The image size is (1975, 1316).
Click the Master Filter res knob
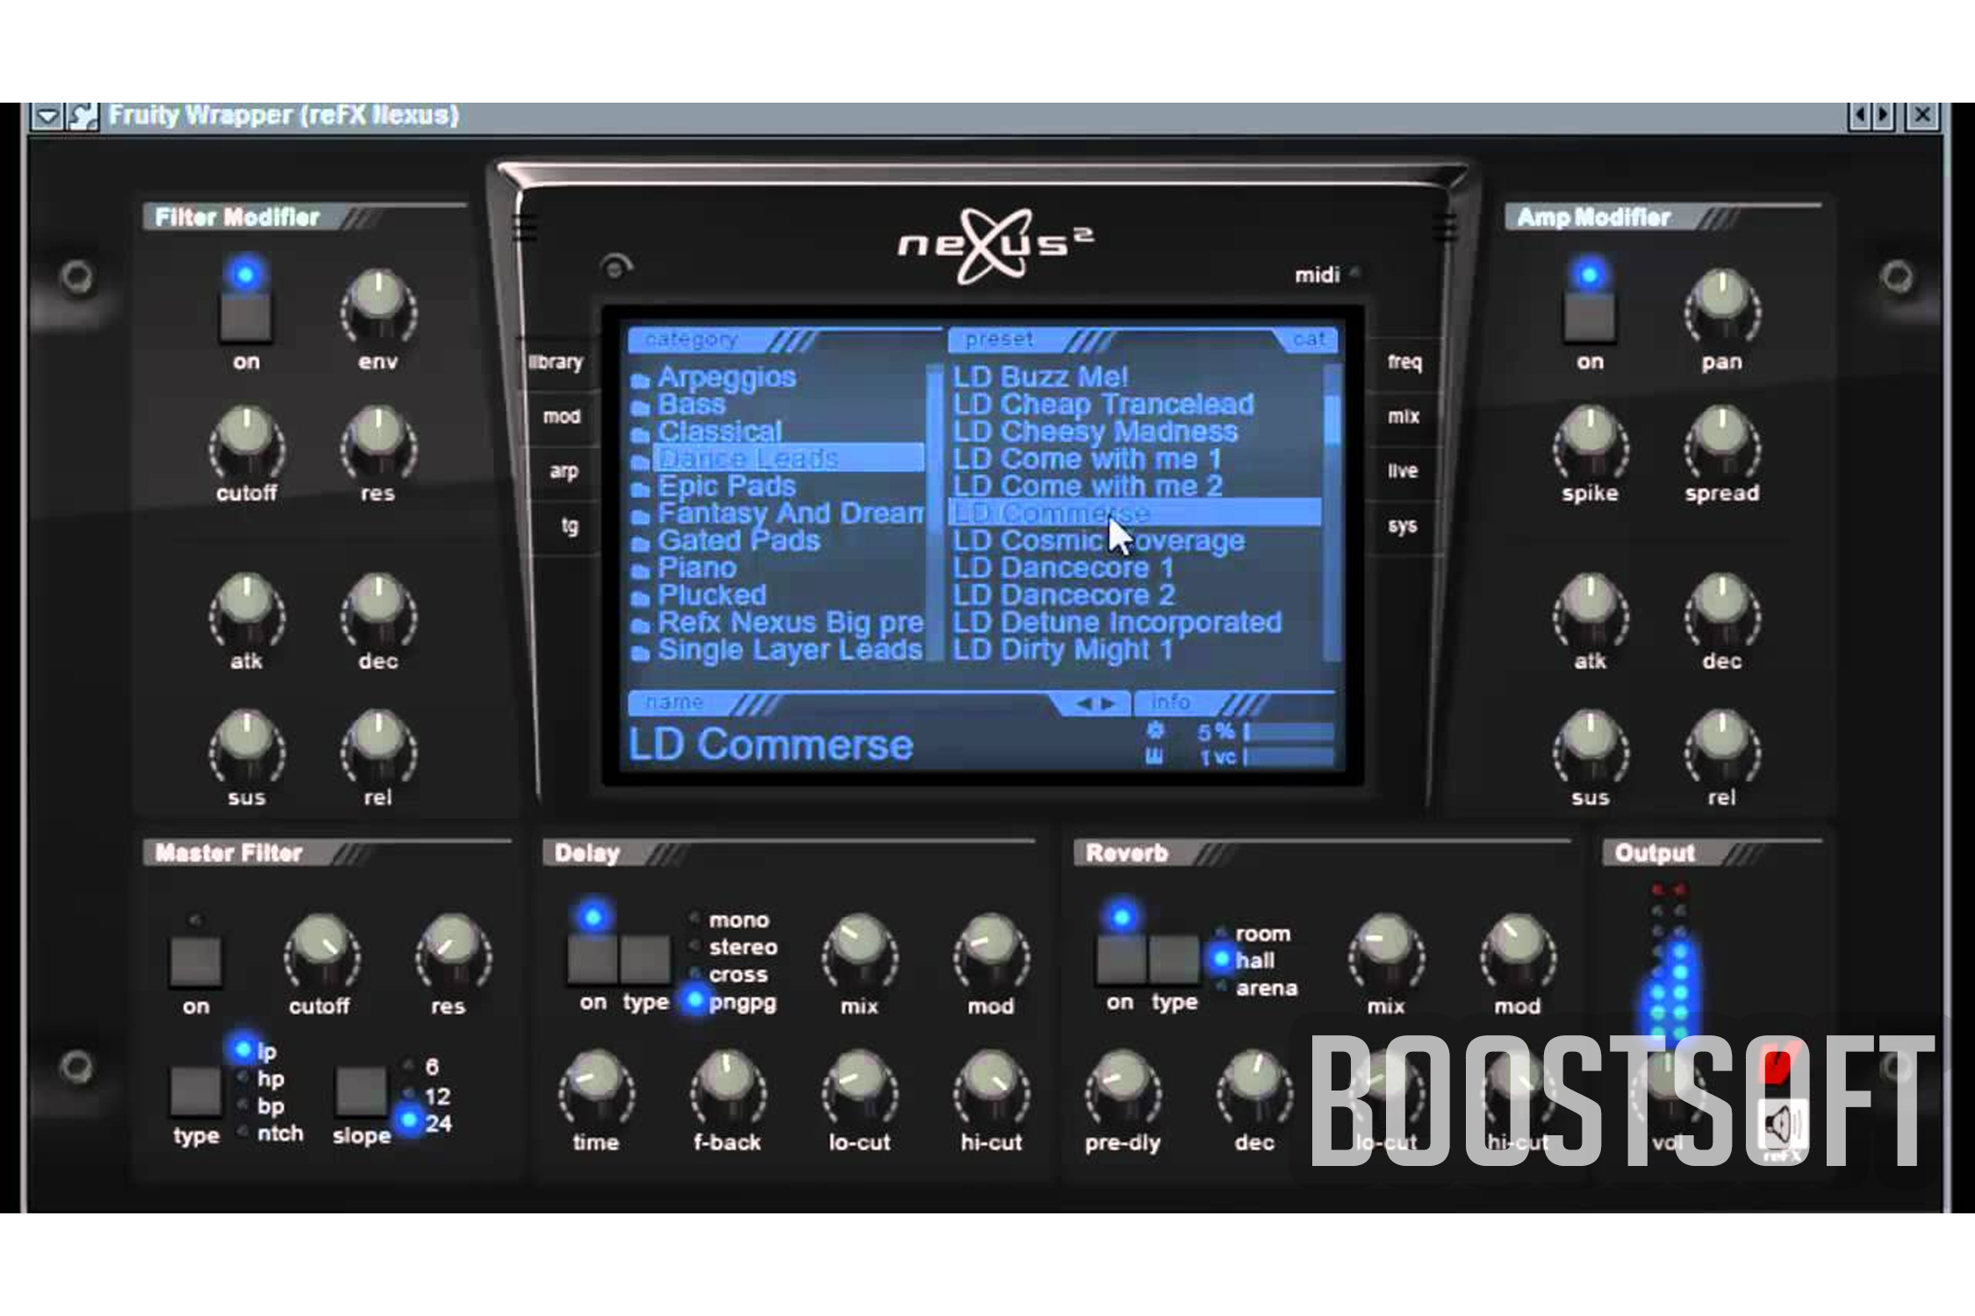453,950
